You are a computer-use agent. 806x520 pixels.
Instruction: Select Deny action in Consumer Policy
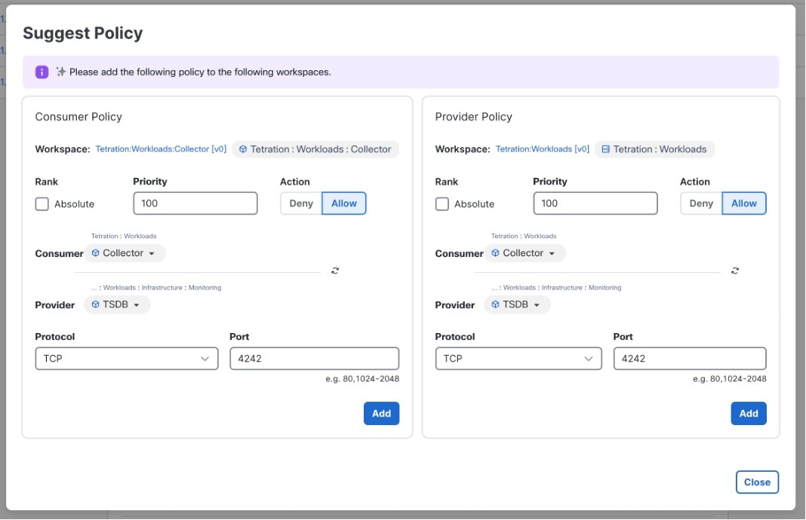click(301, 203)
